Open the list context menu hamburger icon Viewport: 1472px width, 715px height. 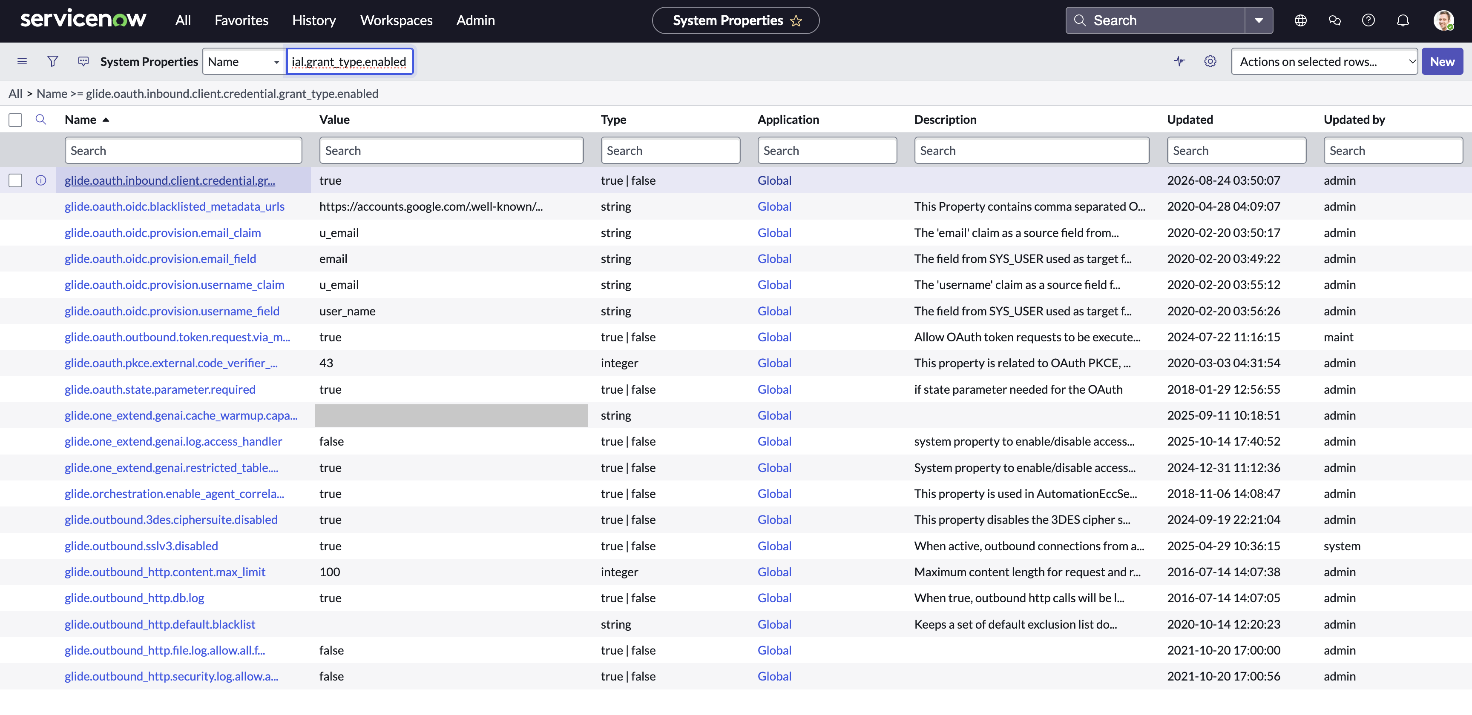(22, 61)
